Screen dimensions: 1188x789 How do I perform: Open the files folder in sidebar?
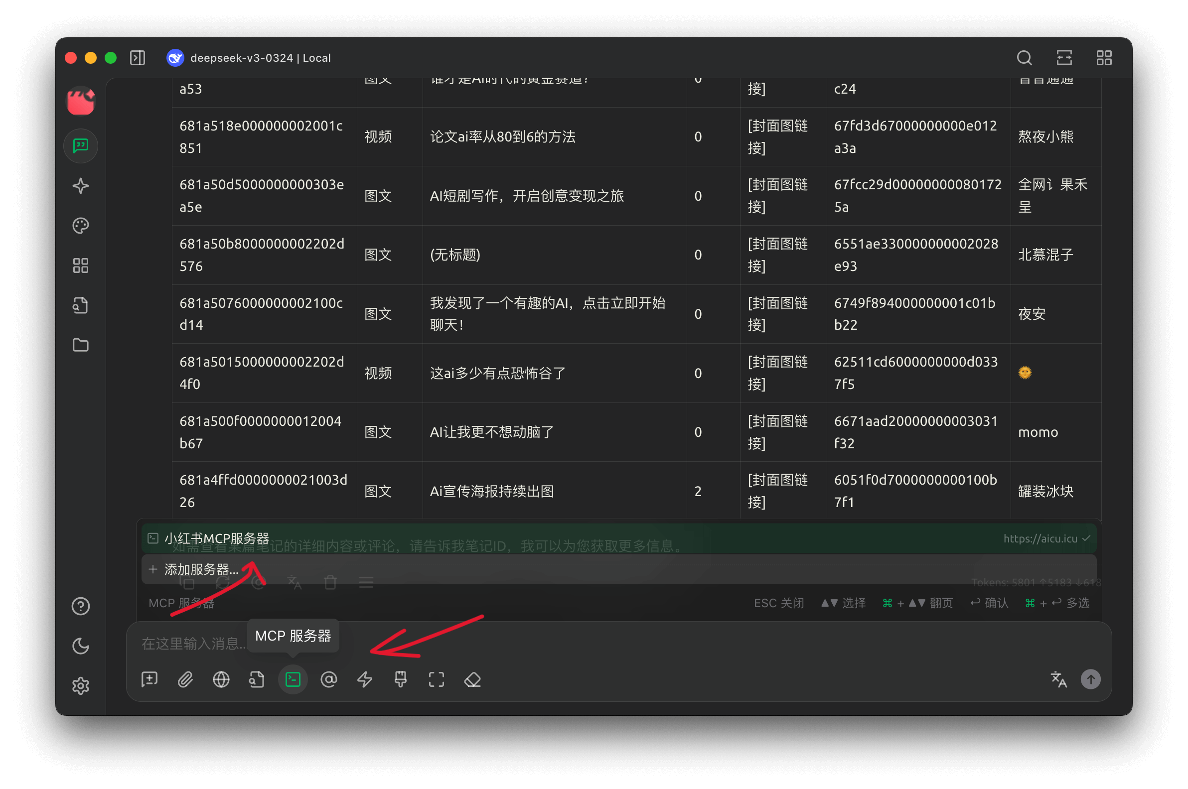tap(81, 345)
